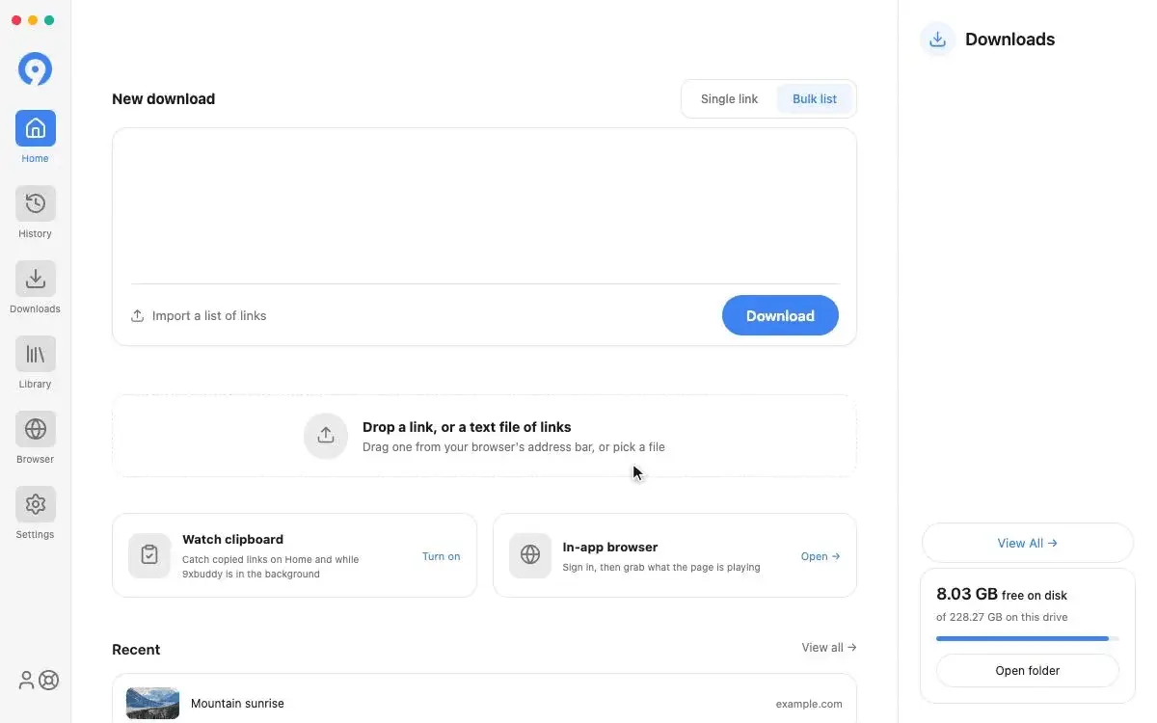Click 'Drop a link, or a text file of links'
Viewport: 1157px width, 723px height.
[467, 427]
